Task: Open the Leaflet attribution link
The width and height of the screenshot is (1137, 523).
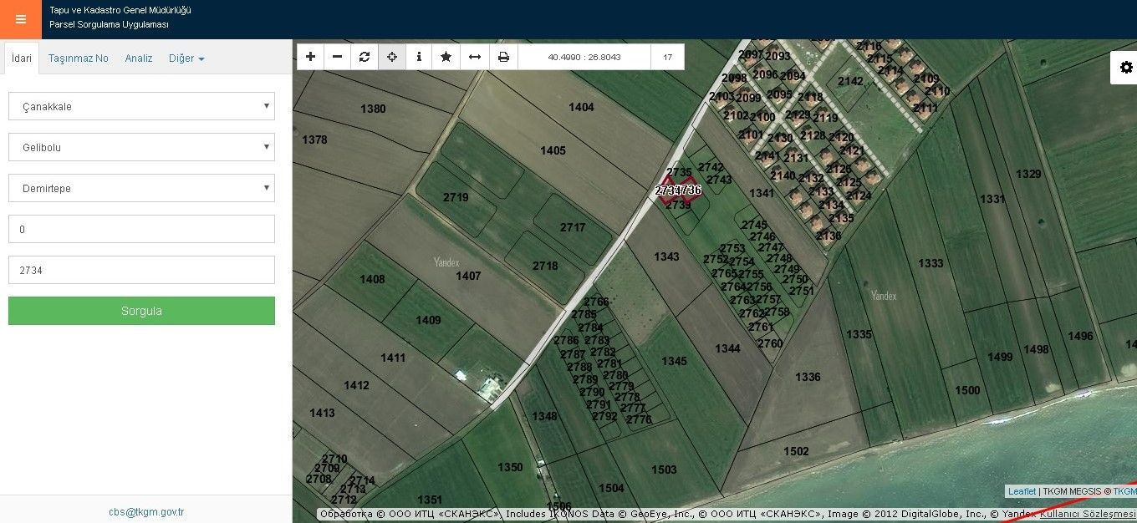Action: 1022,492
